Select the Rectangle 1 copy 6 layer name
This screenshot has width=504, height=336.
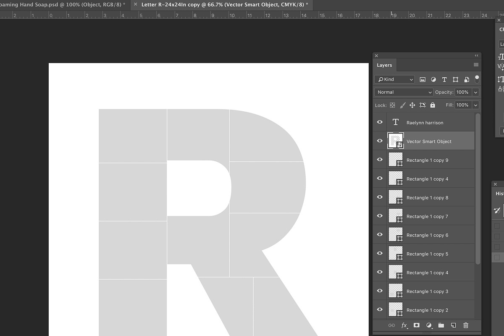coord(427,235)
